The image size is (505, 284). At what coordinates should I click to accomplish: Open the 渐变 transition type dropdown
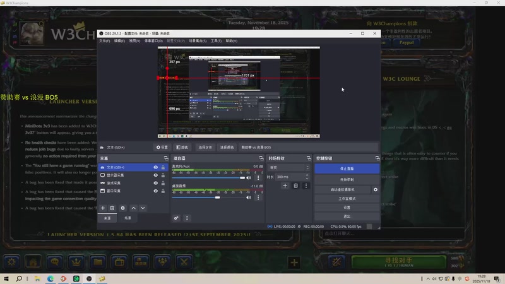click(x=288, y=167)
